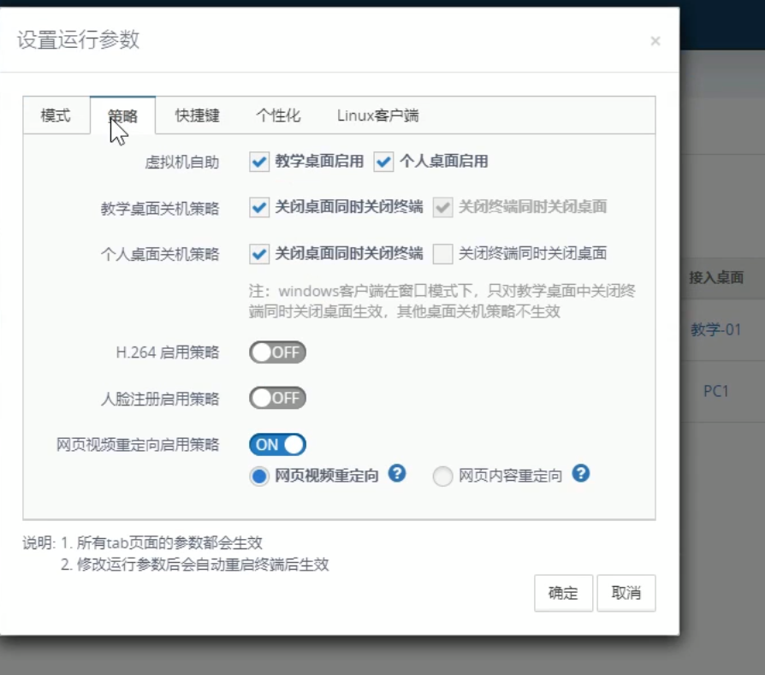
Task: Select the 网页视频重定向 radio option
Action: (x=260, y=477)
